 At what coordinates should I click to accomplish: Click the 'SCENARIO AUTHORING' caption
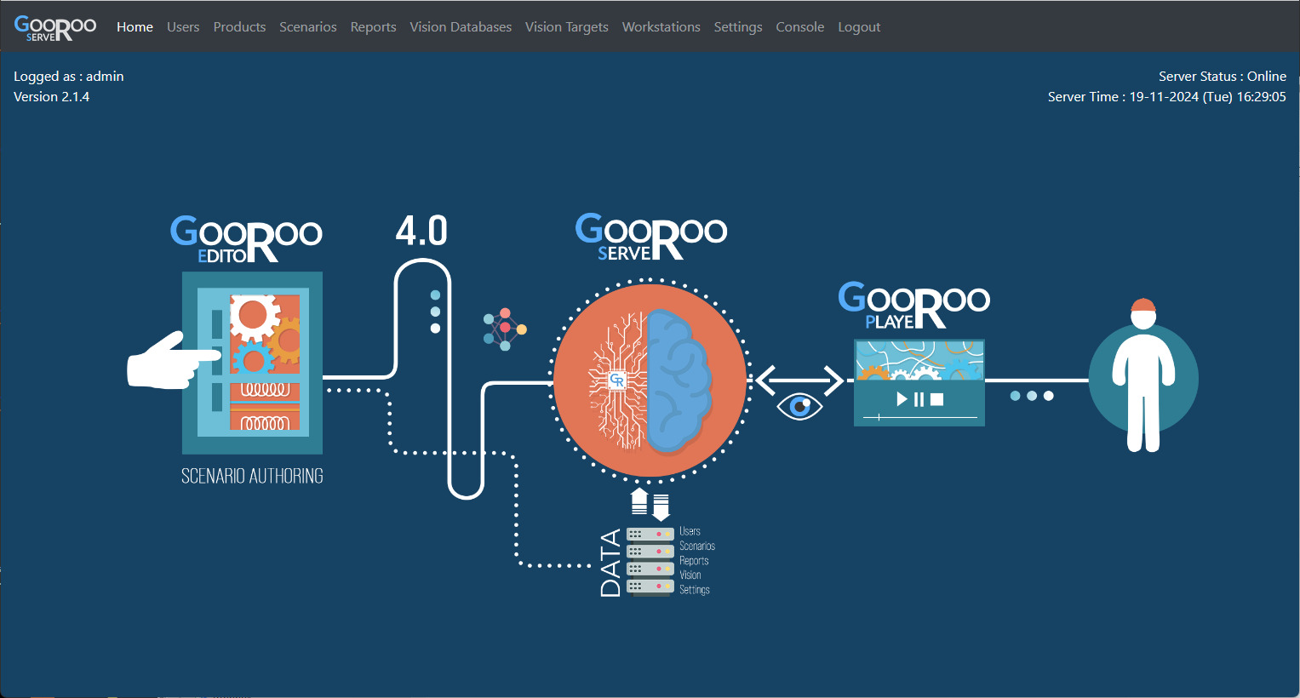252,476
